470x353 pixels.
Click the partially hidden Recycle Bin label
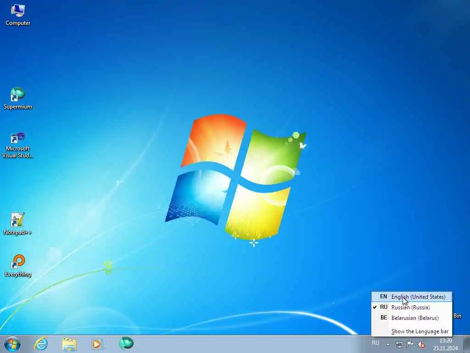tap(457, 315)
